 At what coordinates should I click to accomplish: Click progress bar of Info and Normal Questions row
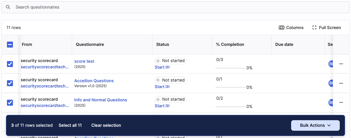click(230, 107)
